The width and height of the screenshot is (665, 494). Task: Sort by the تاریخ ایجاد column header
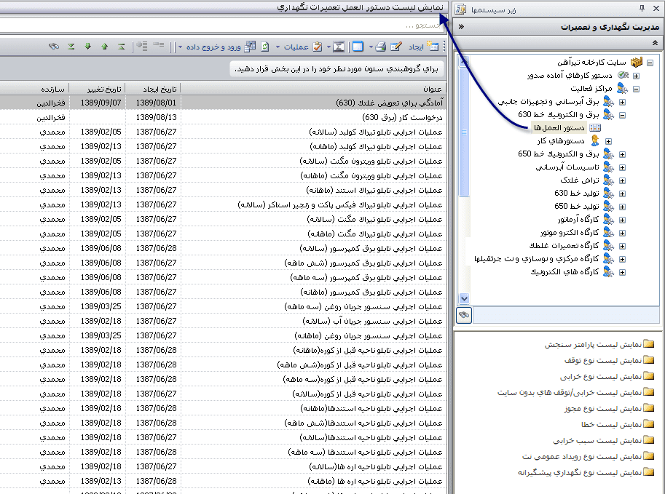point(153,89)
